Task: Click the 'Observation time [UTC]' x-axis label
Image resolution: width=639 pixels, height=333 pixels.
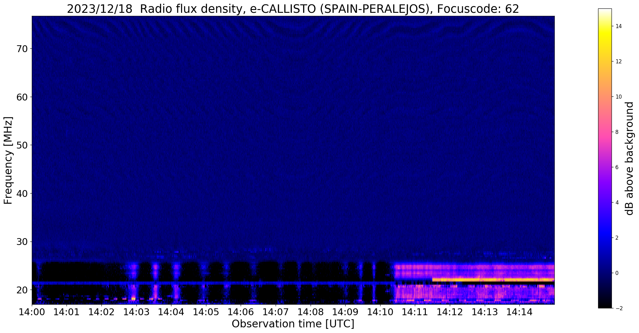Action: tap(293, 324)
